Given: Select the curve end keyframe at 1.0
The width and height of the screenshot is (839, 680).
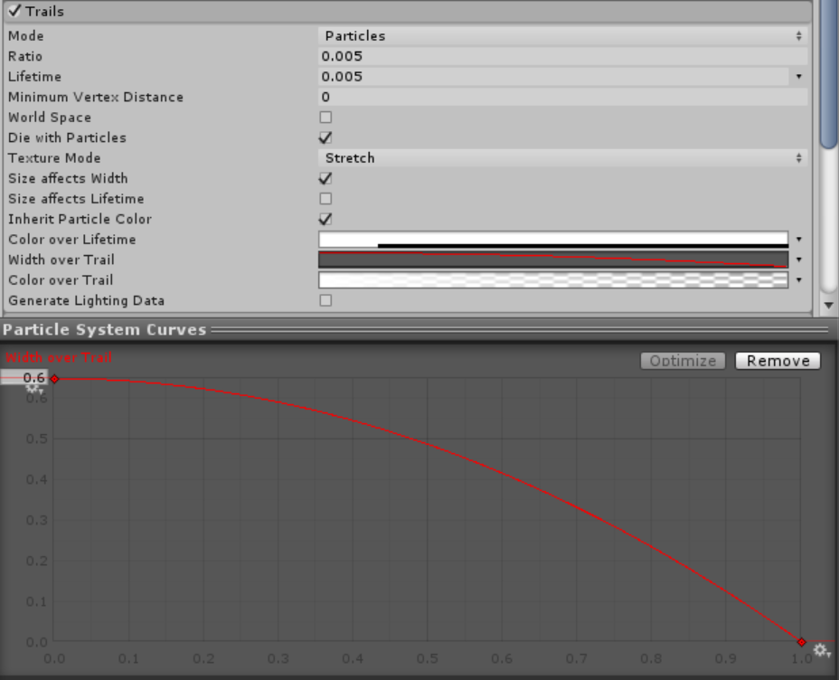Looking at the screenshot, I should 802,642.
